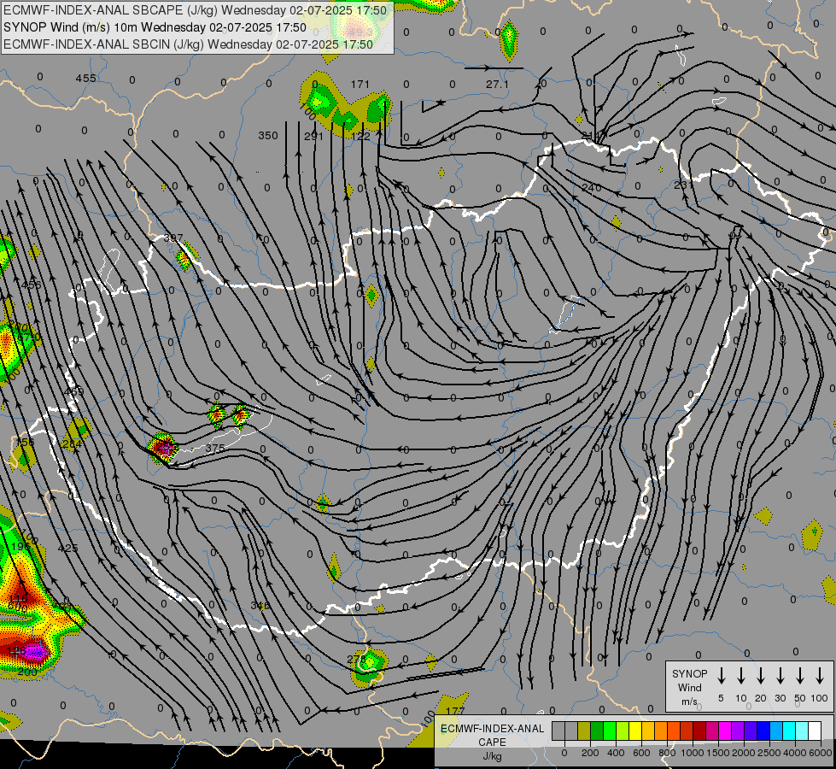The image size is (836, 769).
Task: Click the CAPE label in the legend
Action: (x=492, y=743)
